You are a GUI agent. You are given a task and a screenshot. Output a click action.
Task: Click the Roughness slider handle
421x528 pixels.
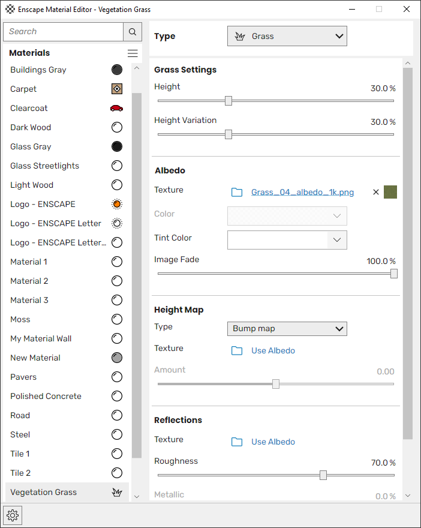(x=323, y=475)
